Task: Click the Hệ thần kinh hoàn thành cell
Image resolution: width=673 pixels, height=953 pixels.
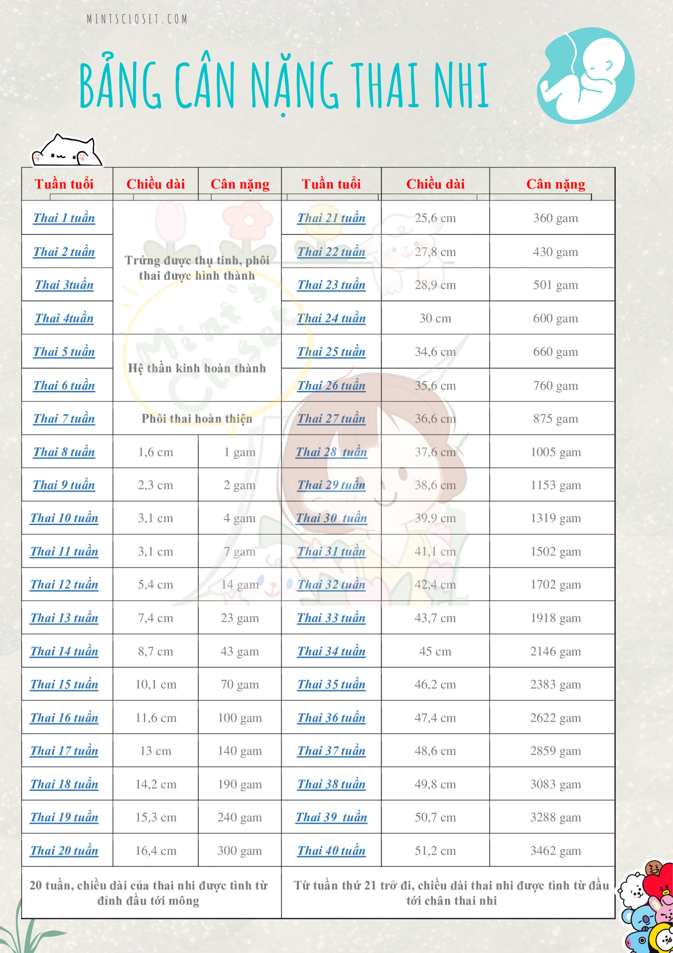Action: (x=197, y=368)
